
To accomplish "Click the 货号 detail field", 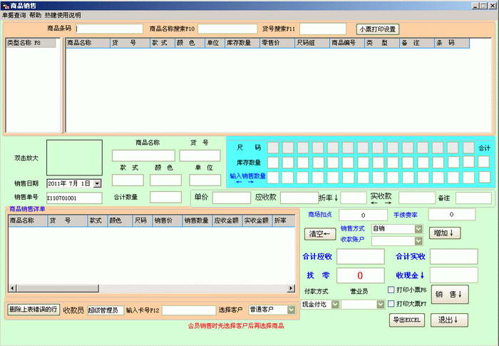I will click(x=200, y=156).
